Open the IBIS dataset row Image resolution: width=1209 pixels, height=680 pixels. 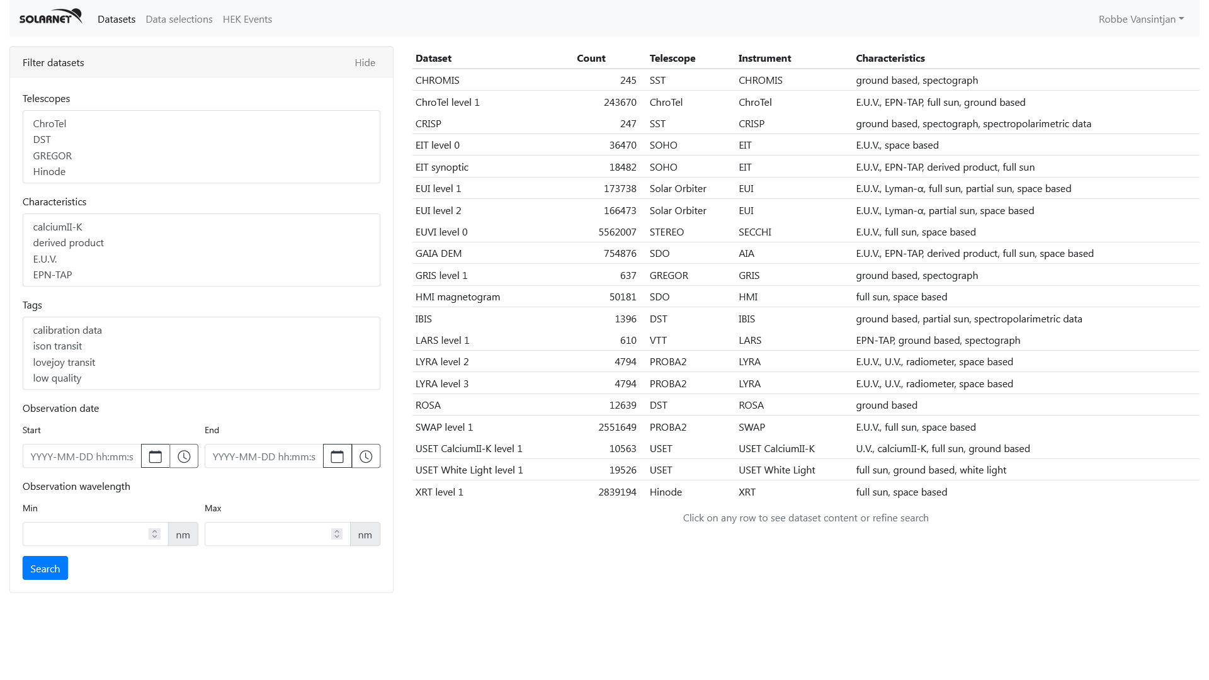(805, 319)
